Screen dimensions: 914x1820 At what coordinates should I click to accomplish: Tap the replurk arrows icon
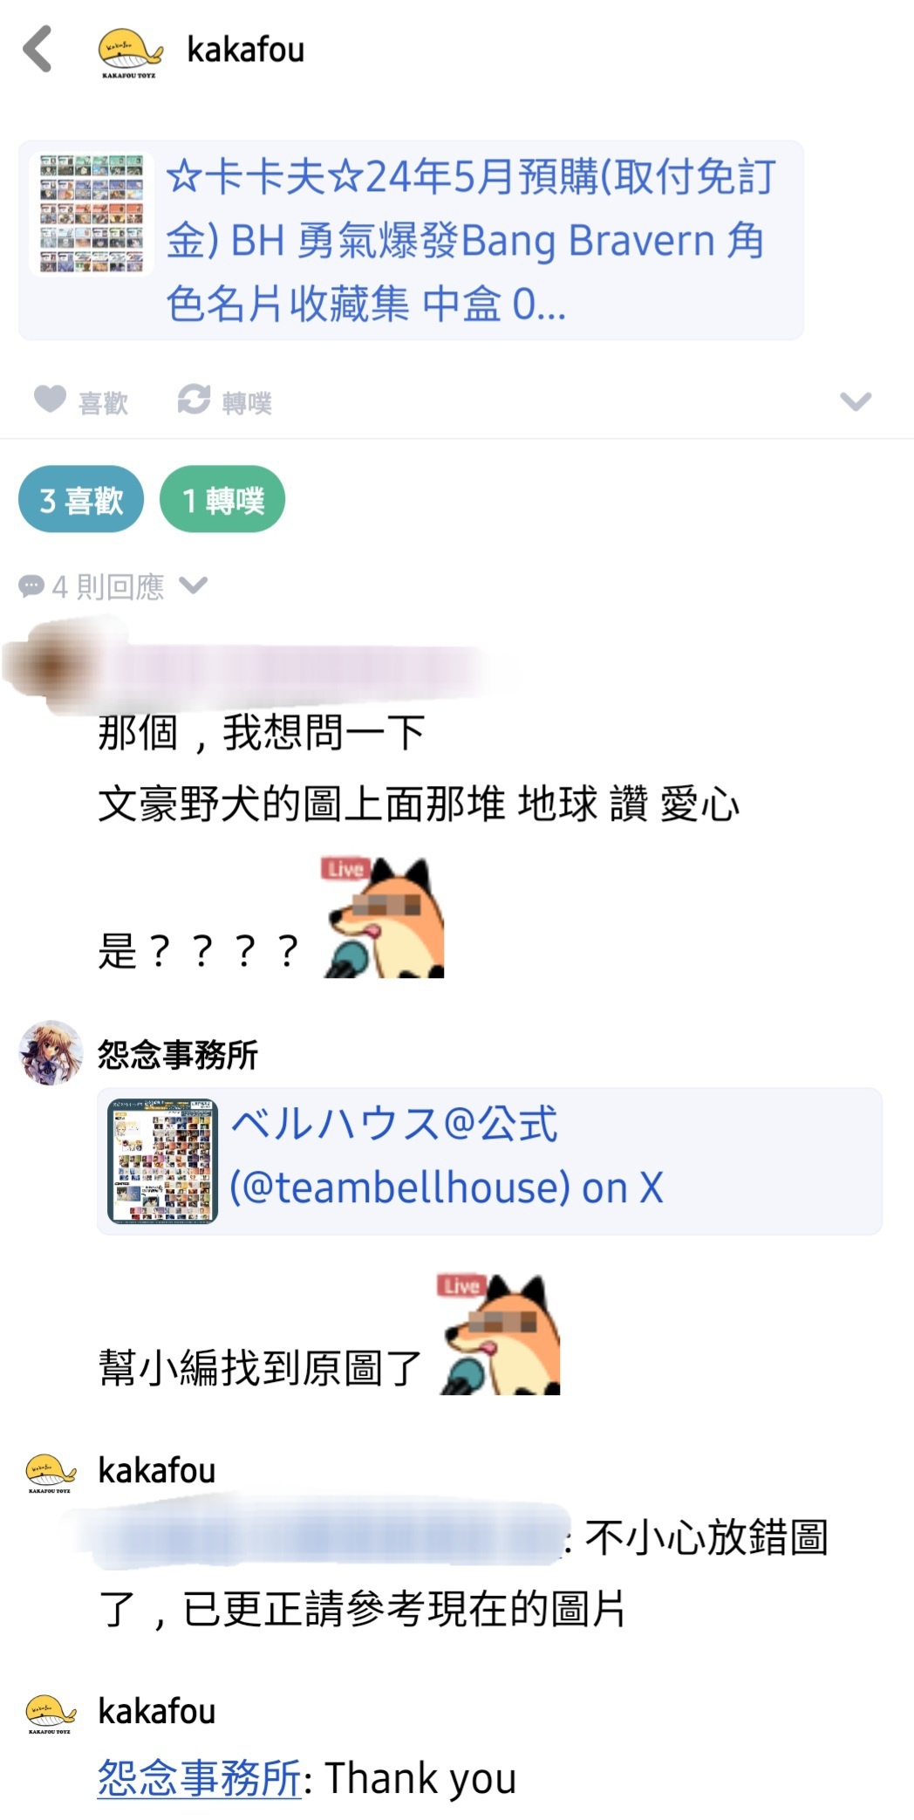pos(194,400)
